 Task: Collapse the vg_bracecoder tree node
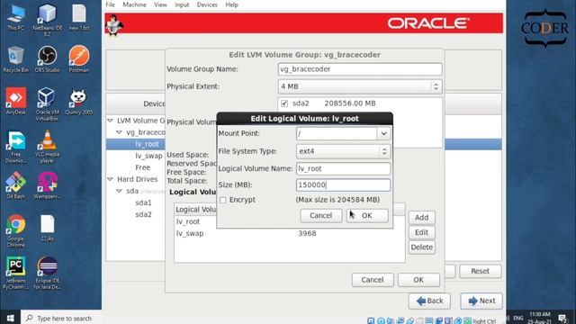pyautogui.click(x=119, y=132)
